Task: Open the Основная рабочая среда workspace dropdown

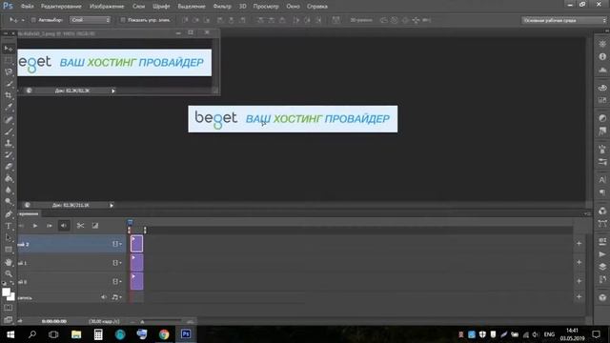Action: [563, 20]
